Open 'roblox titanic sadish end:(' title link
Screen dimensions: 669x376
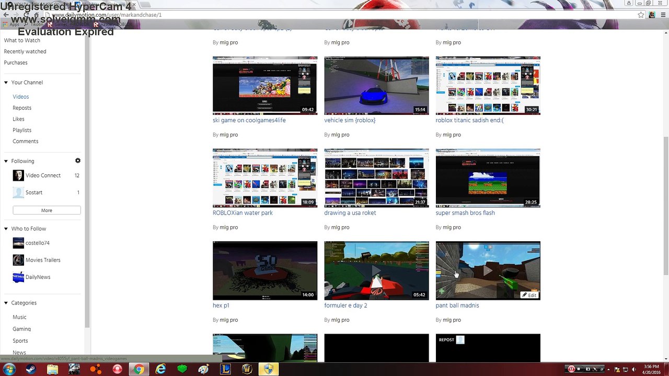coord(470,120)
